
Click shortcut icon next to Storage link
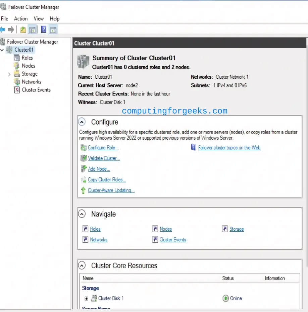point(225,229)
